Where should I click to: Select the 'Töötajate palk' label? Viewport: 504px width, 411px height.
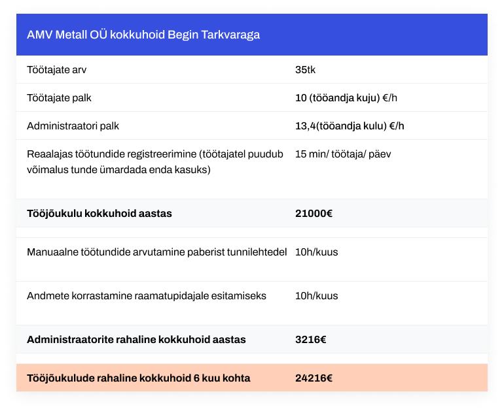pyautogui.click(x=59, y=97)
